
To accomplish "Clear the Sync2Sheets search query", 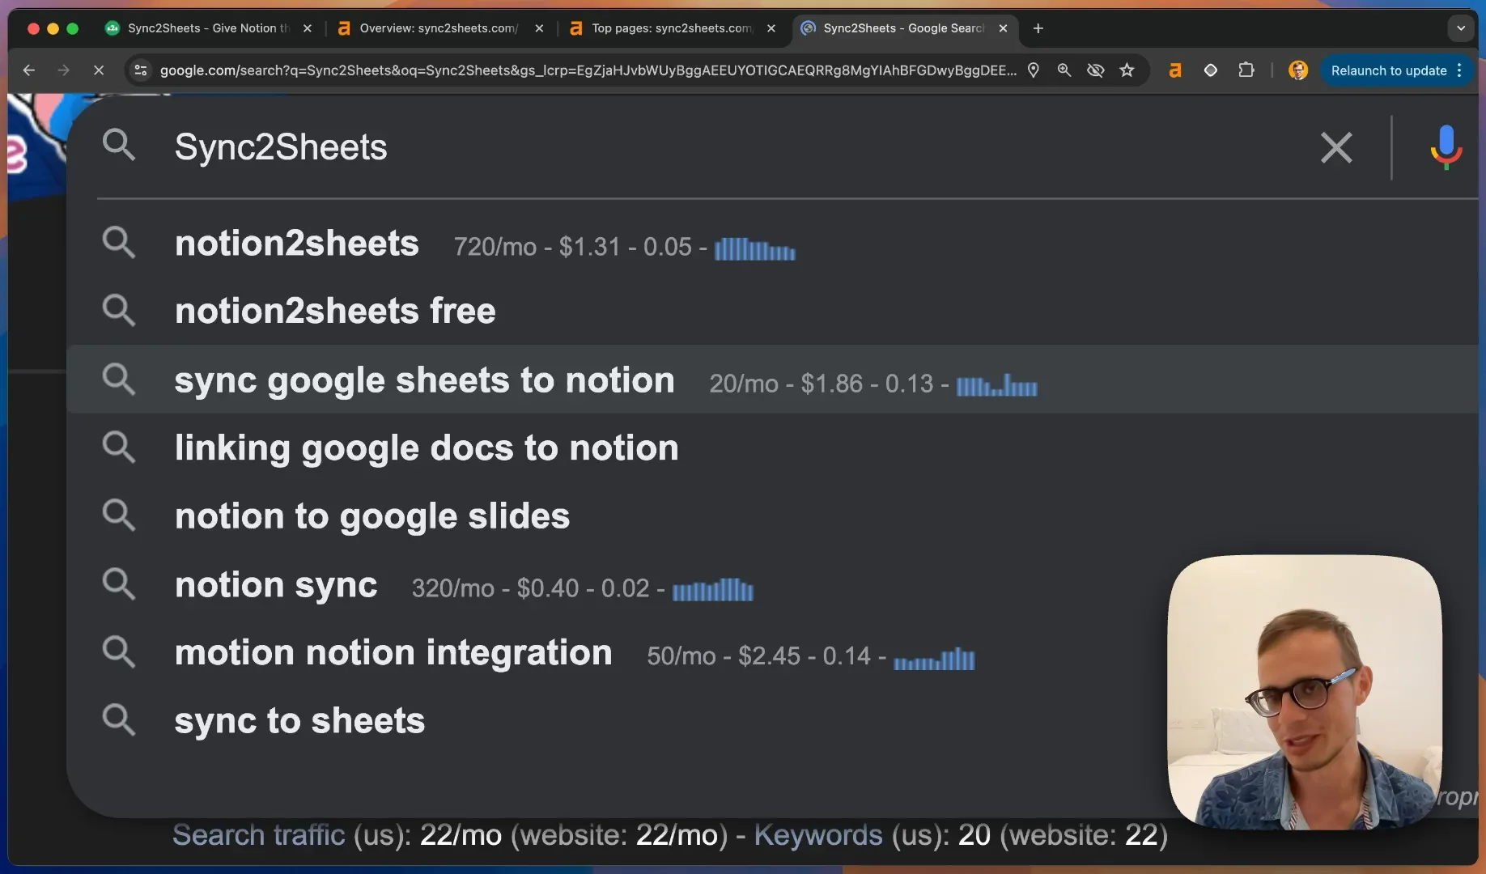I will pyautogui.click(x=1336, y=147).
